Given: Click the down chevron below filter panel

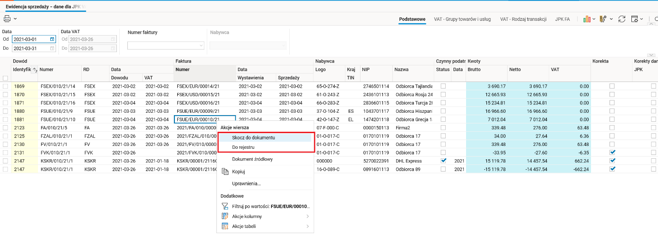Looking at the screenshot, I should [651, 55].
